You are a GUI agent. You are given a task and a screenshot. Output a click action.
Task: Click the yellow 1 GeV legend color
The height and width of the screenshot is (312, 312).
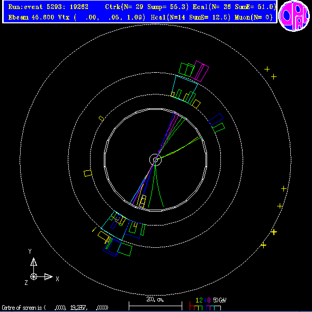pyautogui.click(x=197, y=300)
